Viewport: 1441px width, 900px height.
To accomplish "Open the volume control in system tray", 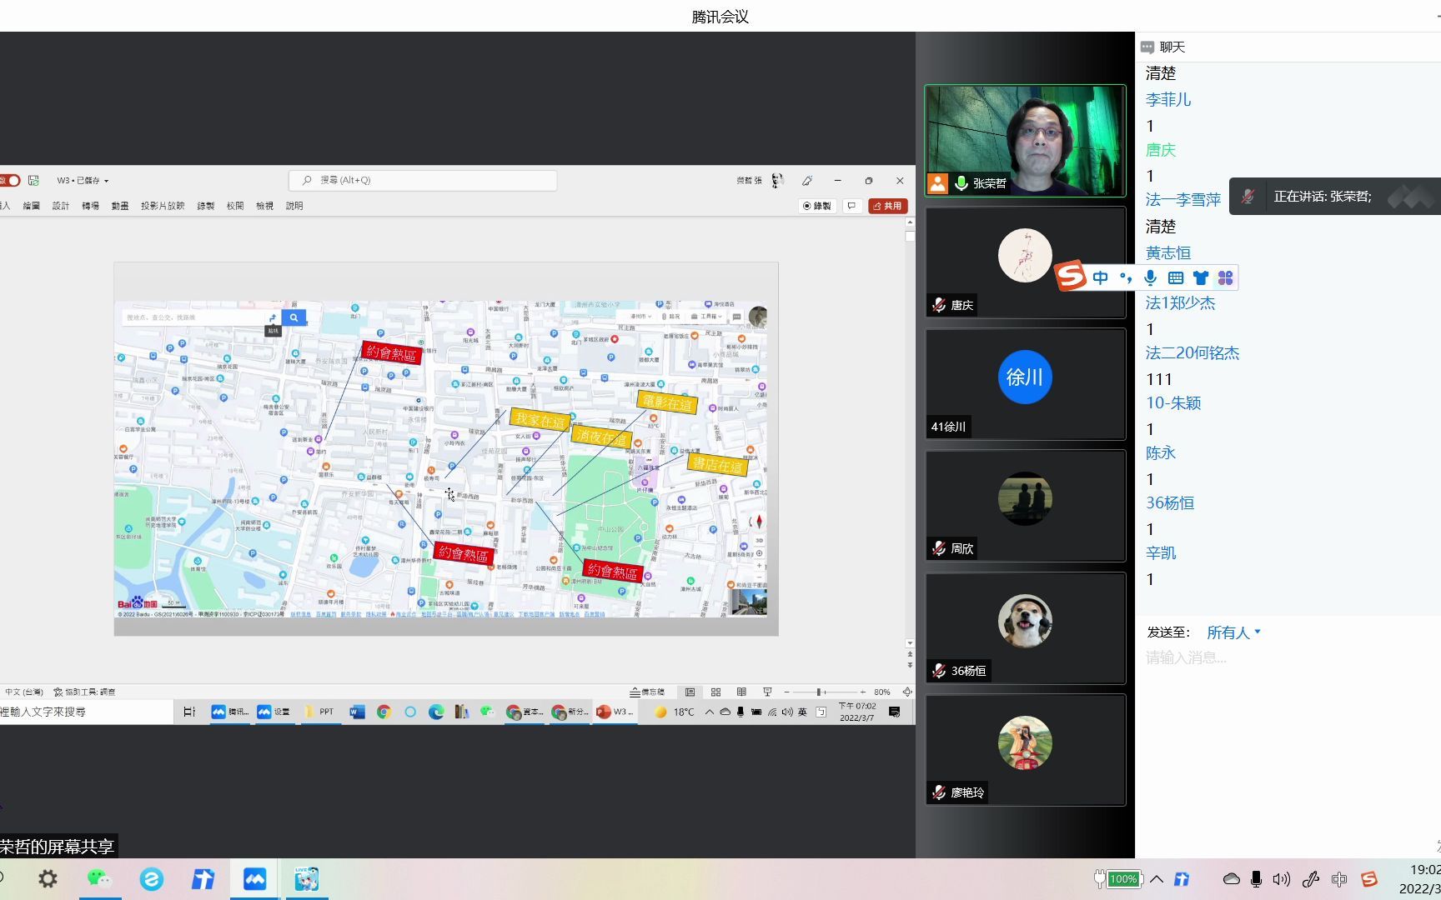I will click(1282, 878).
